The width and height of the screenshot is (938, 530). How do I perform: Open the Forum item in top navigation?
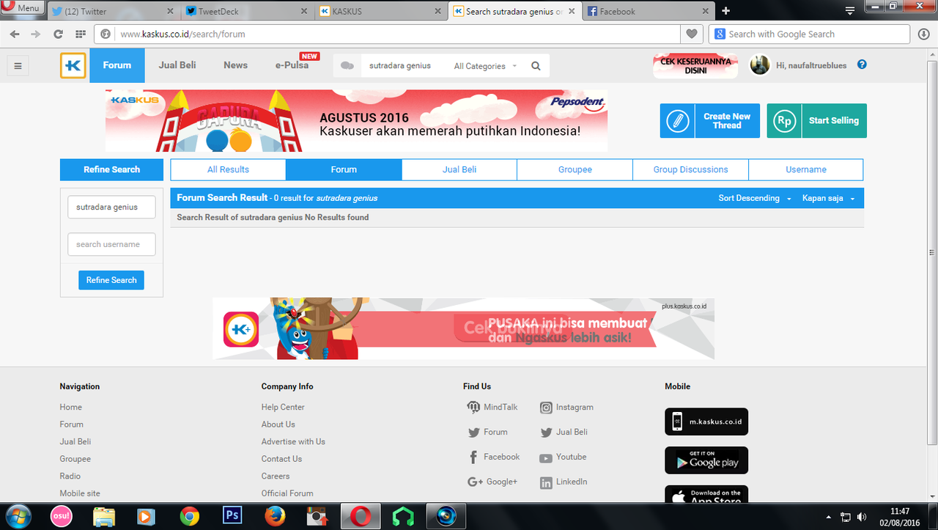(117, 65)
